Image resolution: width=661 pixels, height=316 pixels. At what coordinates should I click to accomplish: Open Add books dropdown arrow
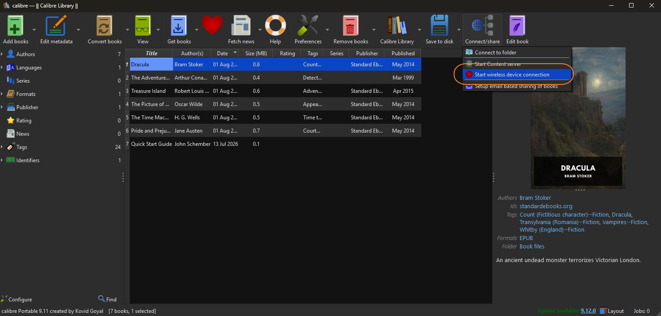click(x=34, y=30)
